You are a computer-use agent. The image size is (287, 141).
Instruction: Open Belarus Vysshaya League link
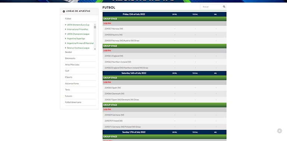tap(78, 48)
